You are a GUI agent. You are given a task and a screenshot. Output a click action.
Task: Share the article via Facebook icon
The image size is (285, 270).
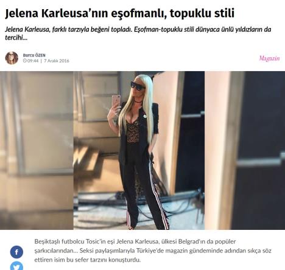16,252
